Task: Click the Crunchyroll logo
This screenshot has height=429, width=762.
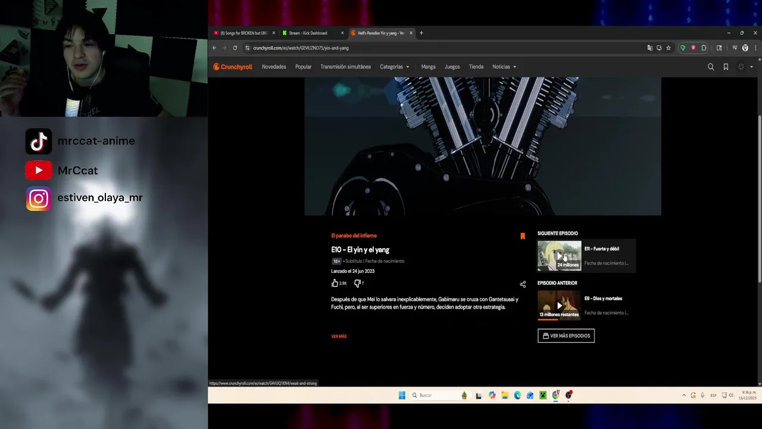Action: coord(233,67)
